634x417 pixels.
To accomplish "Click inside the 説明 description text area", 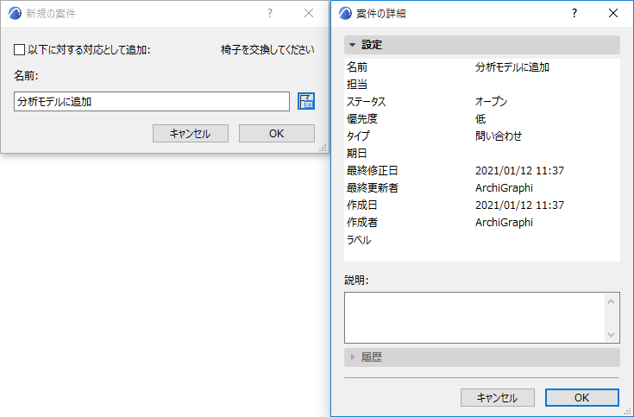I will [x=474, y=318].
